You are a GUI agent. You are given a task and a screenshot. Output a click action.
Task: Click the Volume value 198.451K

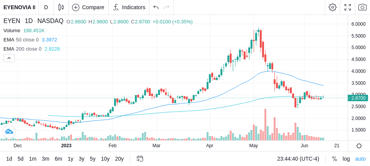coord(34,31)
